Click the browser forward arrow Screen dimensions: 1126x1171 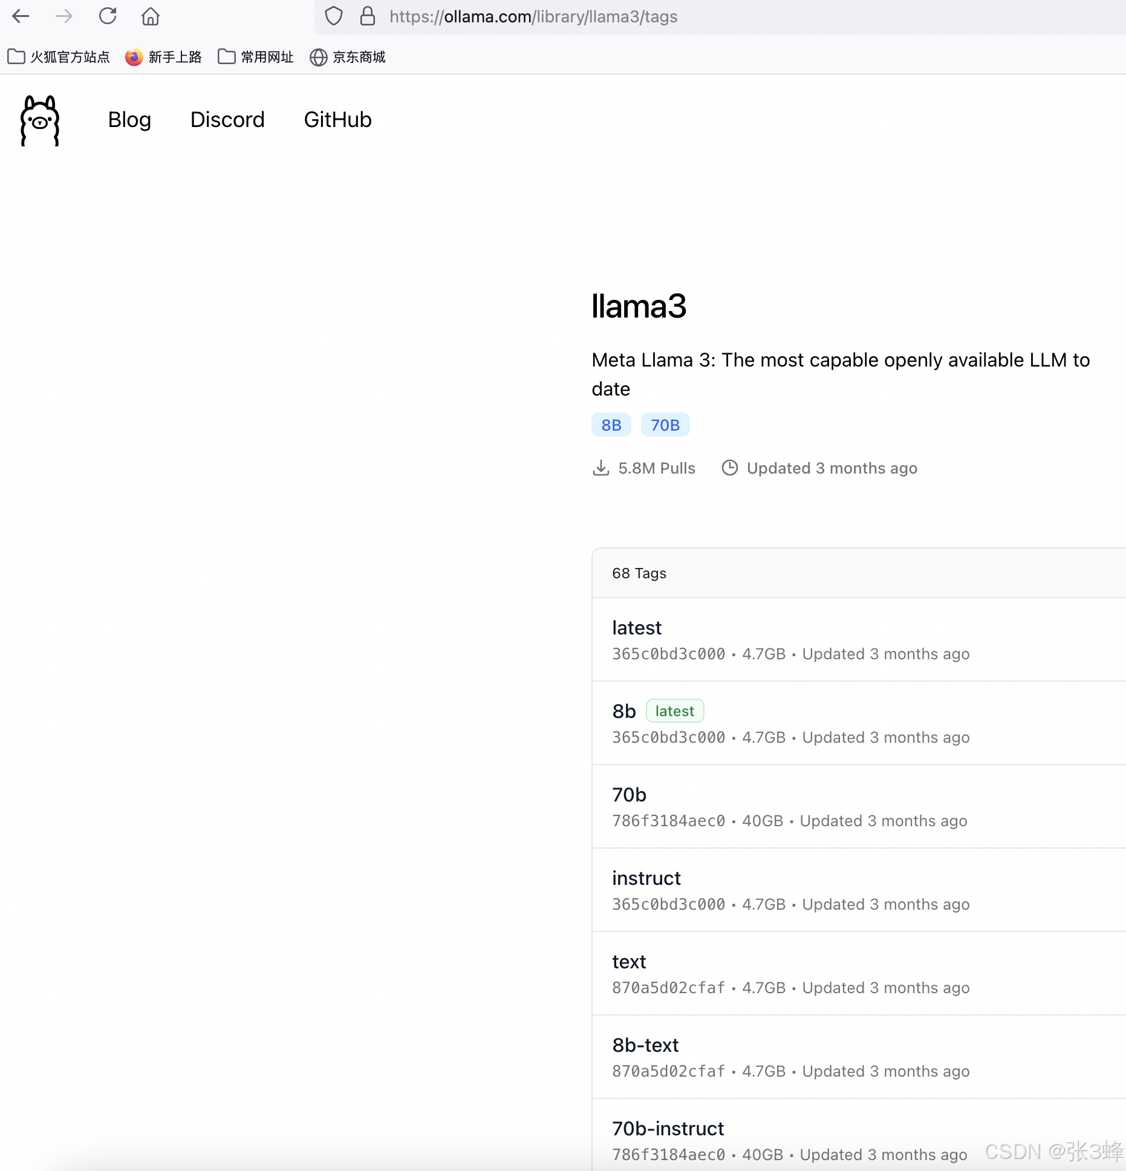click(63, 16)
